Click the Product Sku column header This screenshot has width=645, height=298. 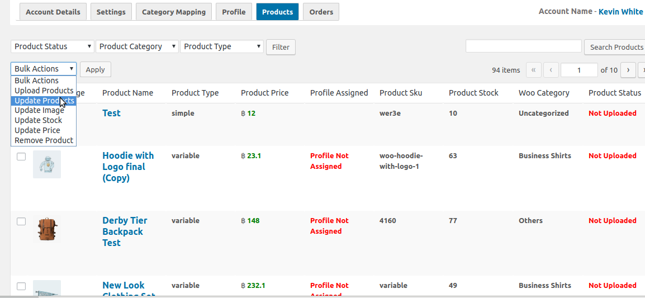(401, 93)
